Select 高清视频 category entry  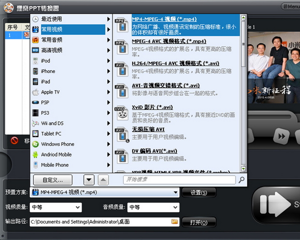52,50
